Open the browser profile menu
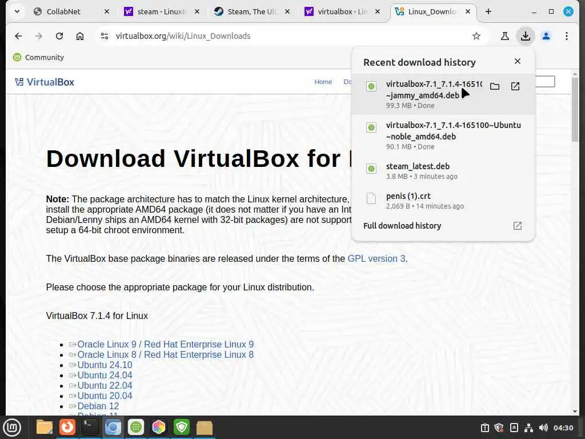 point(546,36)
